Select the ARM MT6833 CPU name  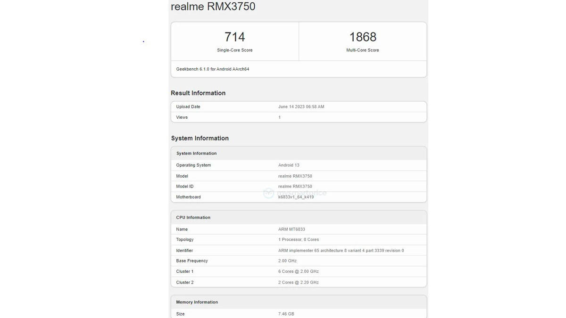click(291, 229)
